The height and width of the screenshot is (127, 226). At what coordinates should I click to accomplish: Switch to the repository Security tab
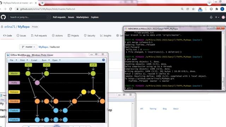pos(89,36)
